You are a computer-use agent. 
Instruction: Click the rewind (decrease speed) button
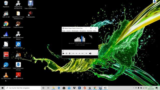point(76,53)
